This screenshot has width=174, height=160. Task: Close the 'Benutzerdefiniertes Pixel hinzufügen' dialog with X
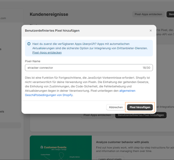[x=151, y=31]
